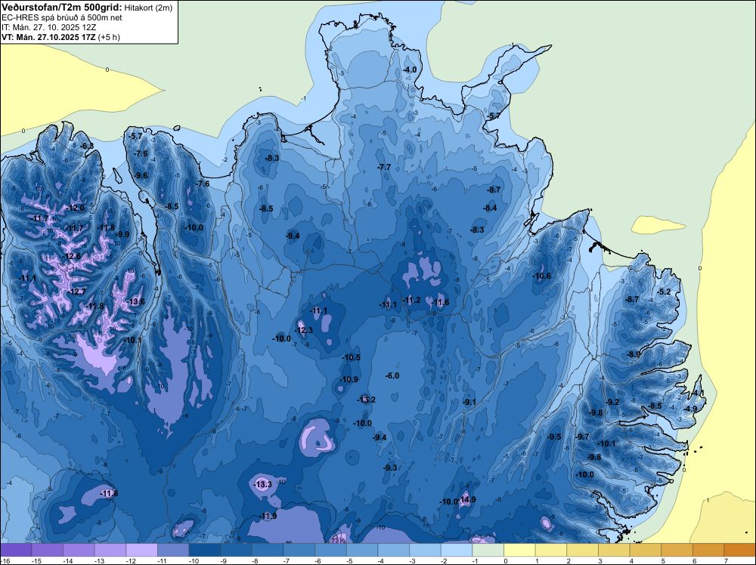Click the -9.5 temperature value
Image resolution: width=756 pixels, height=565 pixels.
[x=554, y=437]
